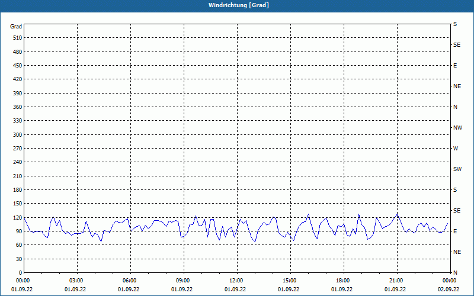The image size is (474, 296).
Task: Pick the 300 degree axis label
Action: (18, 135)
